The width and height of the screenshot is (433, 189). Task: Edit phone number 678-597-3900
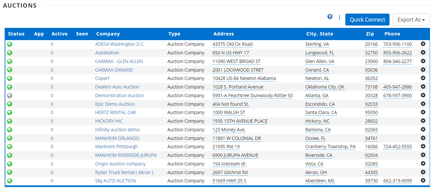coord(397,95)
